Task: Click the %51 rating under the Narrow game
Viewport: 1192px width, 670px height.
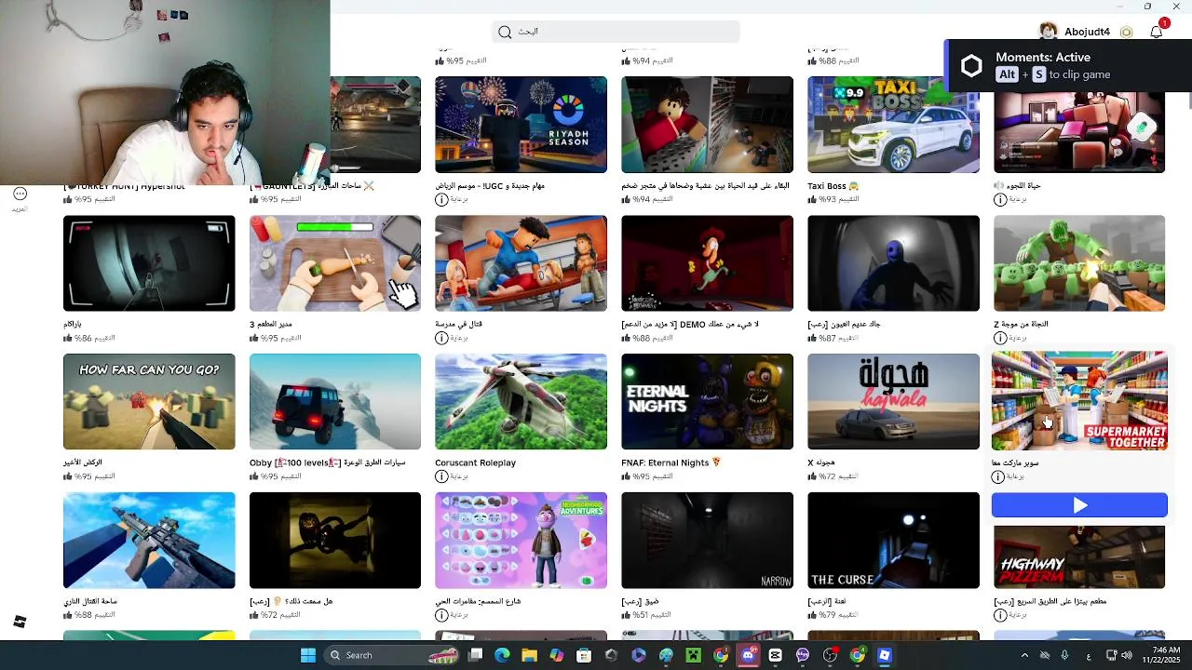Action: tap(647, 615)
